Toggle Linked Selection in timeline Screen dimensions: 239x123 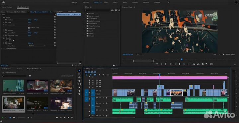click(95, 75)
